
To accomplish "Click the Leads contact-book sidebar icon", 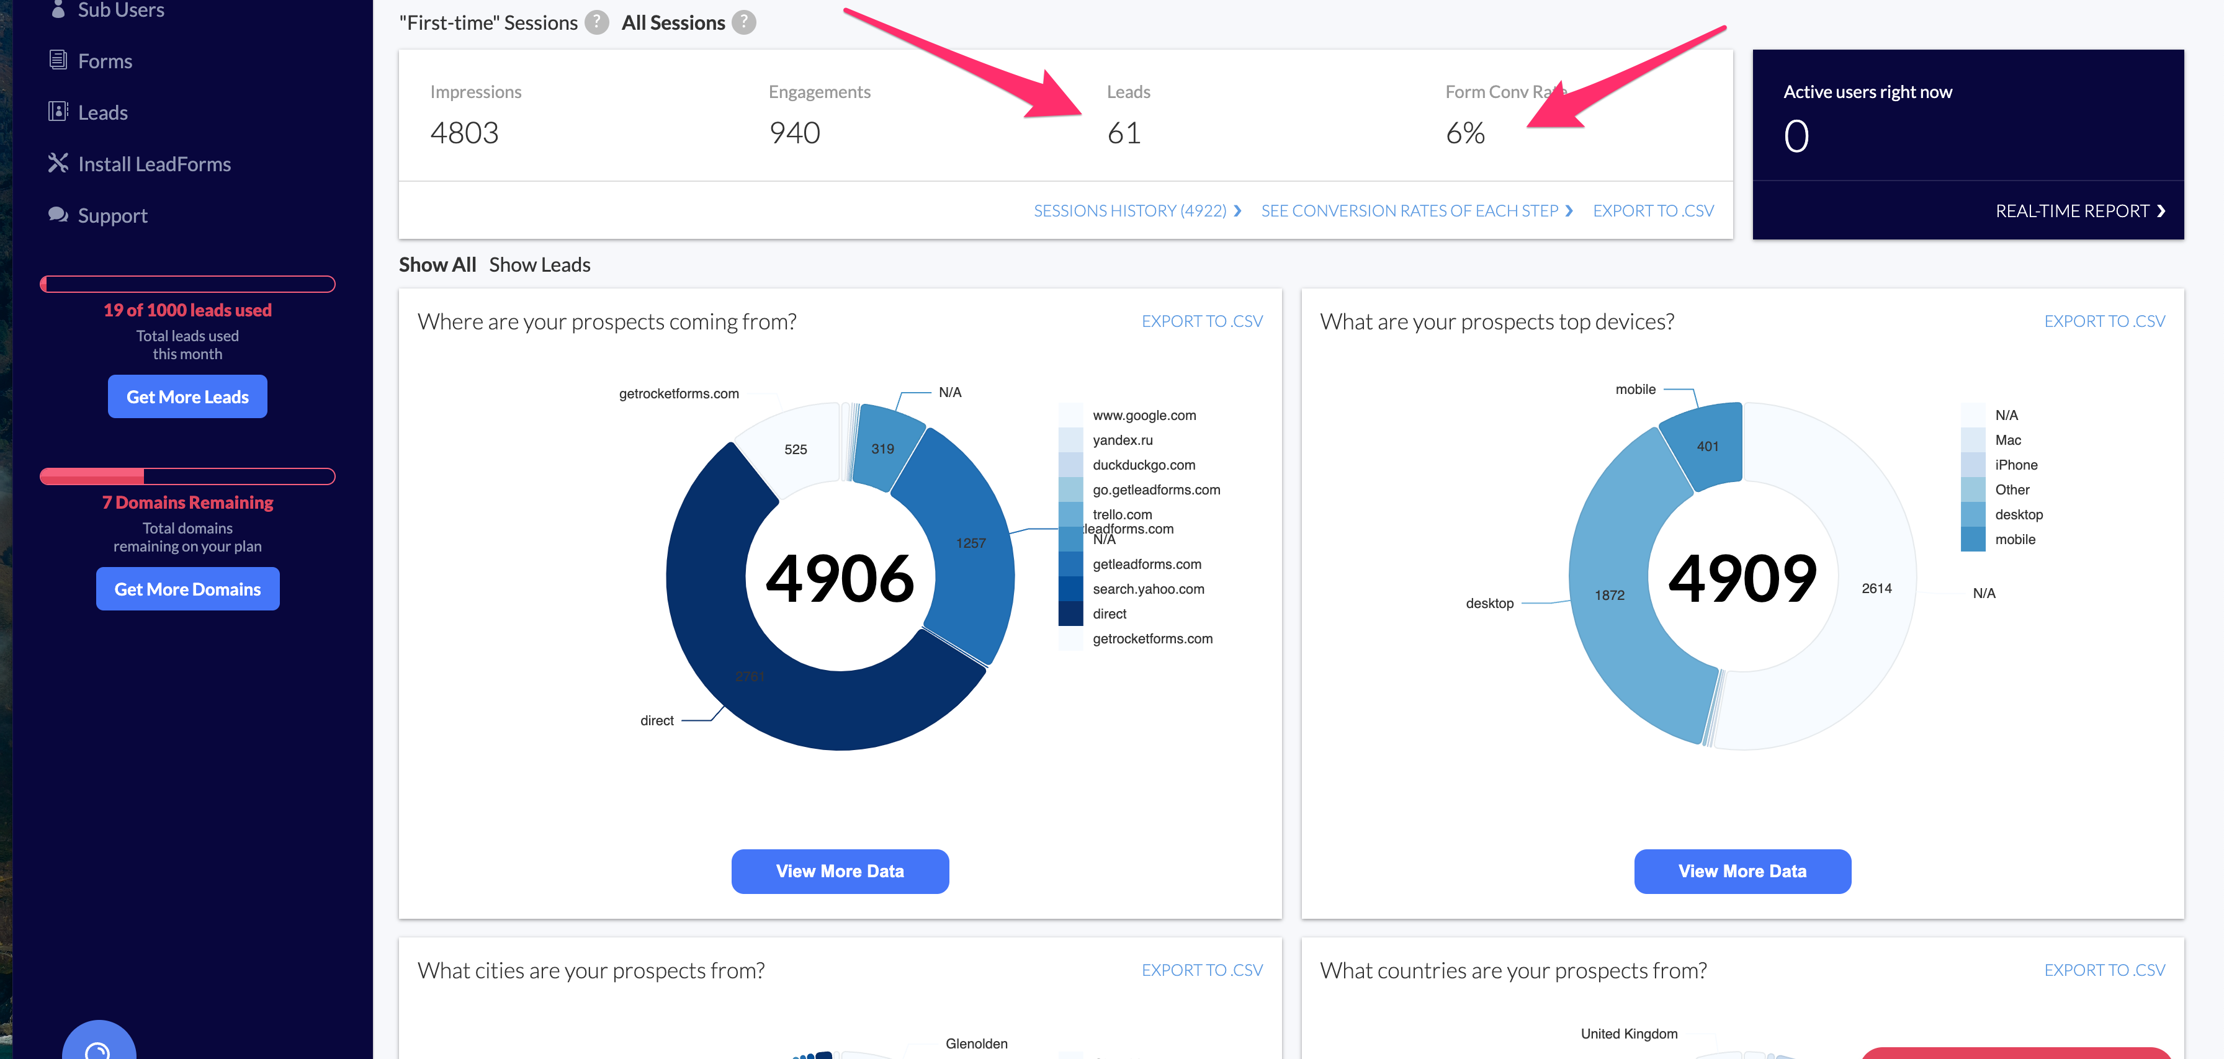I will (x=58, y=112).
